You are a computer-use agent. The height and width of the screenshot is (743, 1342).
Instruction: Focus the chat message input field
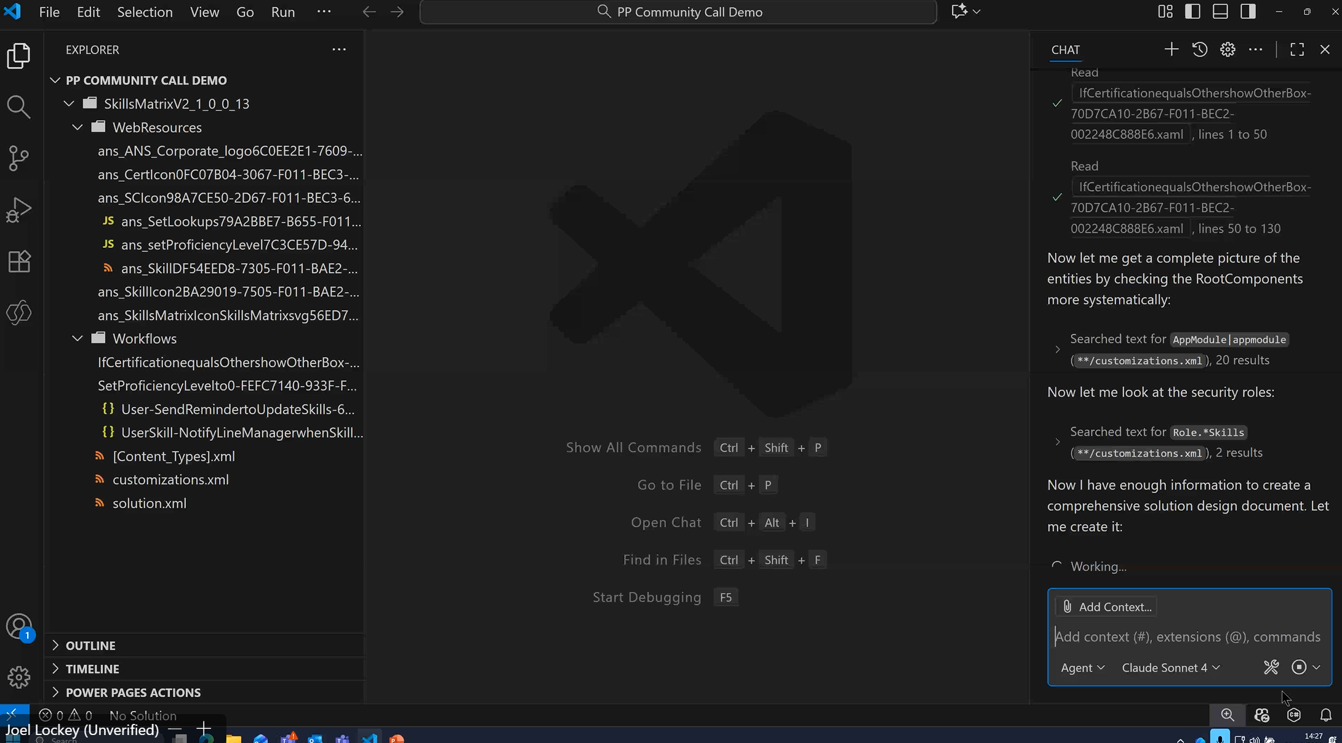point(1188,637)
